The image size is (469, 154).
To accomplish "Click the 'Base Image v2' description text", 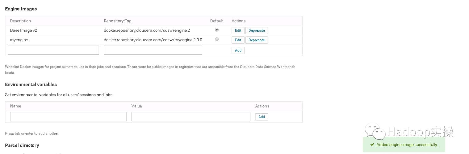I will tap(23, 30).
